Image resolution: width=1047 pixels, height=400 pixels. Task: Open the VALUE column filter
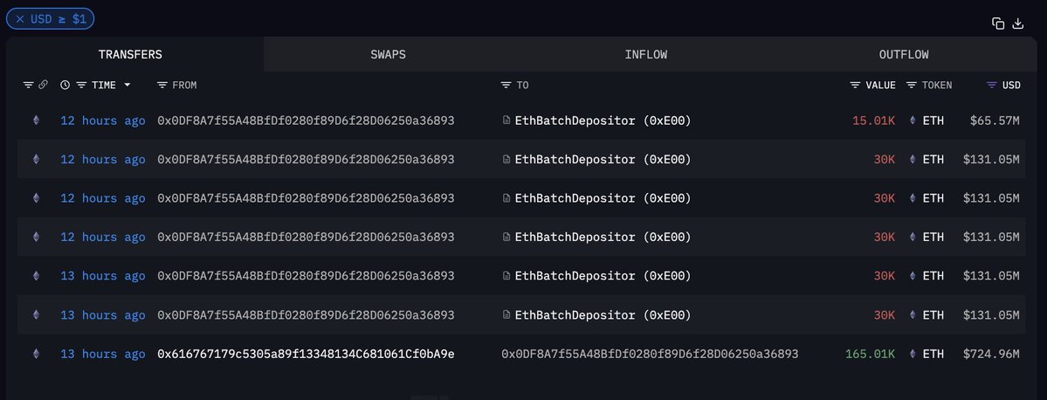coord(856,85)
